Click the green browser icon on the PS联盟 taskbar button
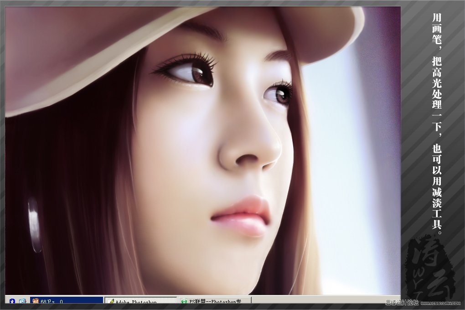Viewport: 465px width, 310px height. pyautogui.click(x=184, y=302)
